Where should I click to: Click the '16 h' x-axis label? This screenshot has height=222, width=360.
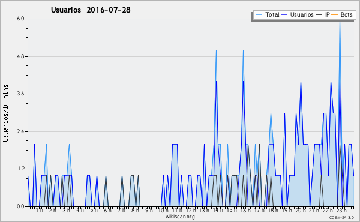tap(245, 210)
